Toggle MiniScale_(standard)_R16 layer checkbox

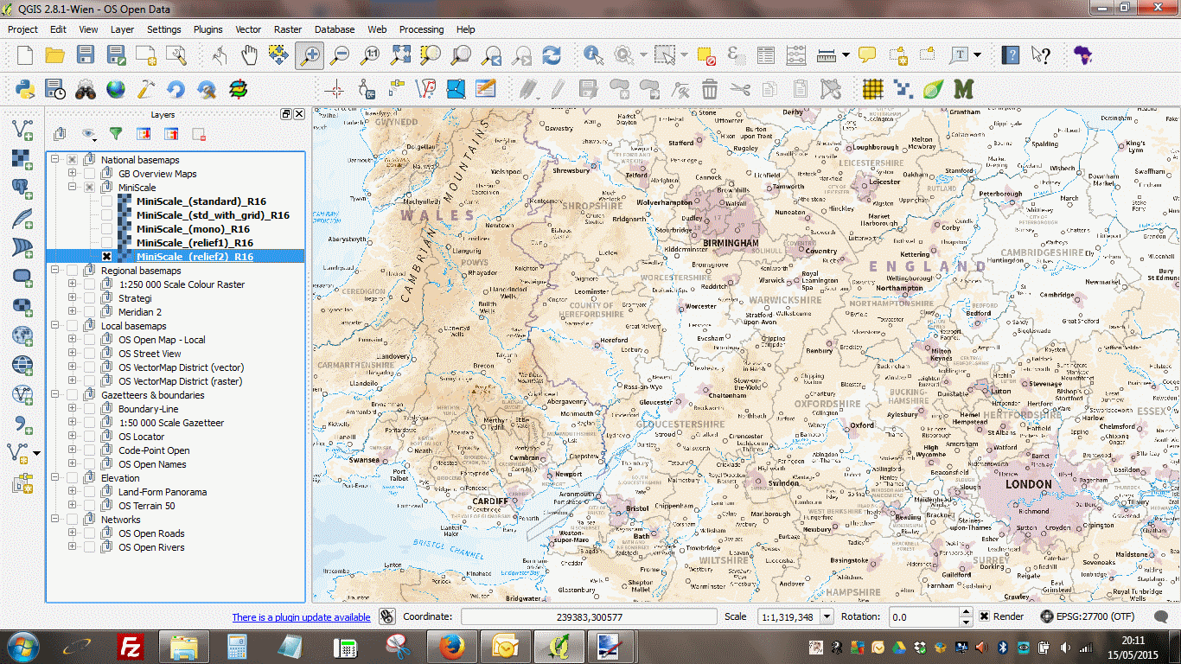pyautogui.click(x=106, y=201)
